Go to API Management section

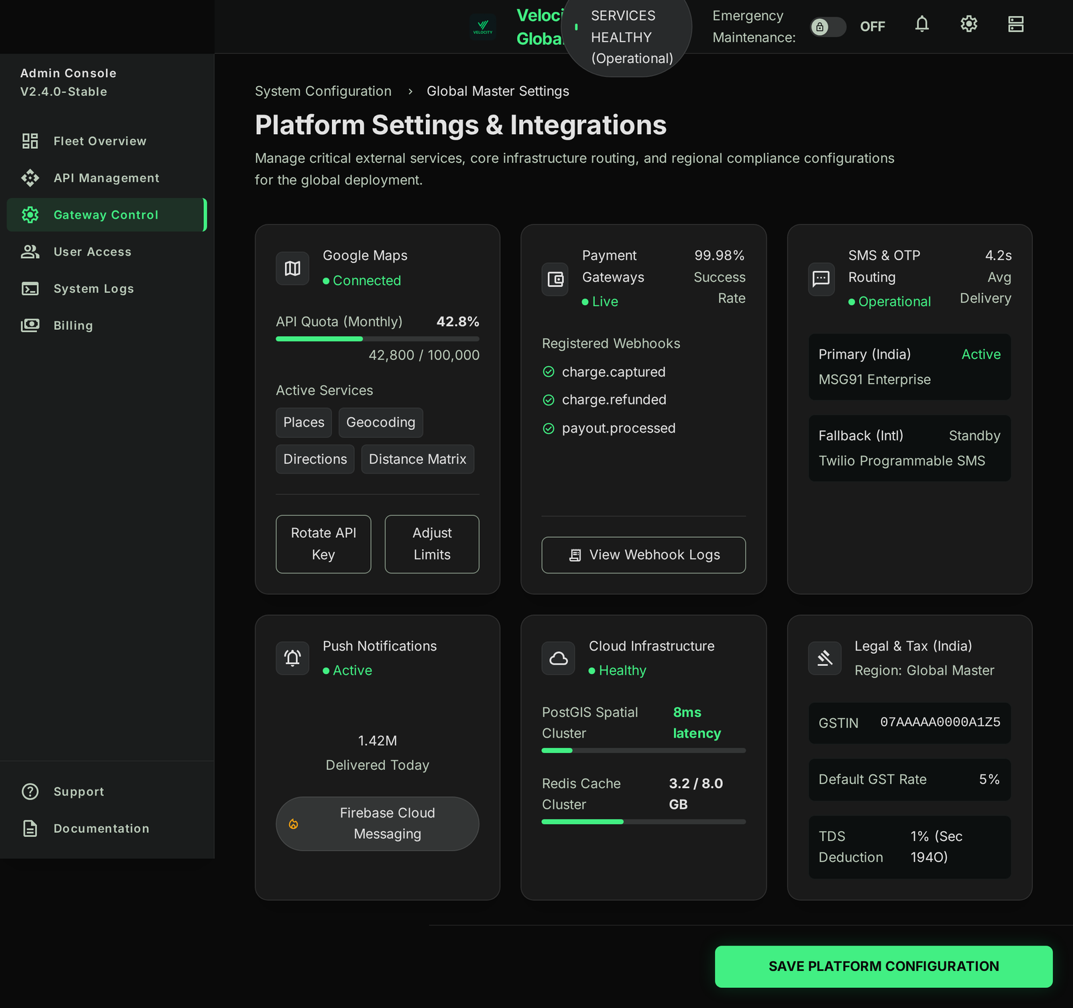coord(107,178)
